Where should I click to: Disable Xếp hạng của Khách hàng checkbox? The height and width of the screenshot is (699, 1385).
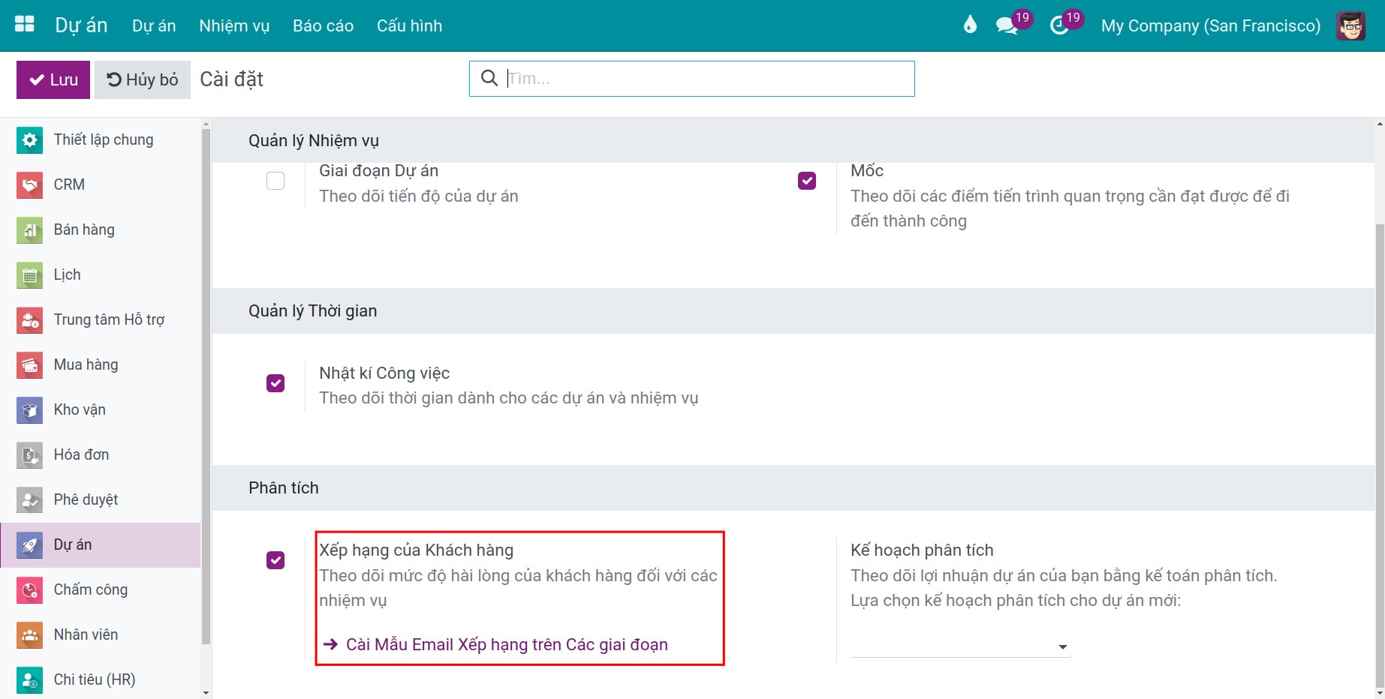click(275, 560)
